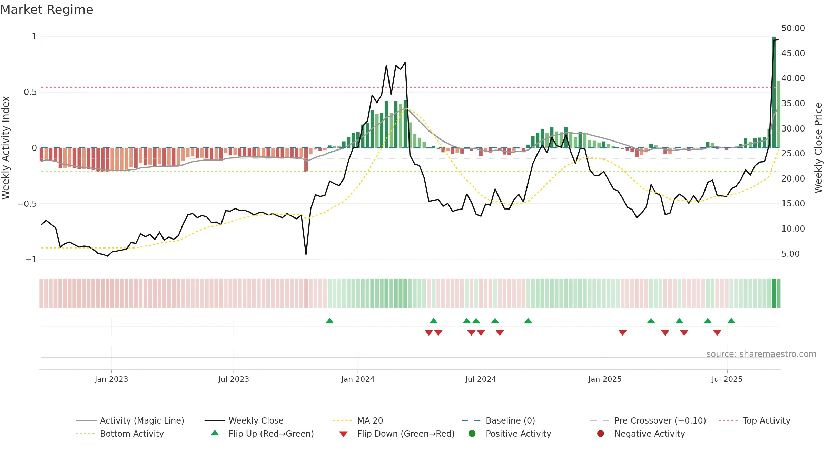Toggle Negative Activity legend entry
This screenshot has height=466, width=828.
[x=641, y=434]
